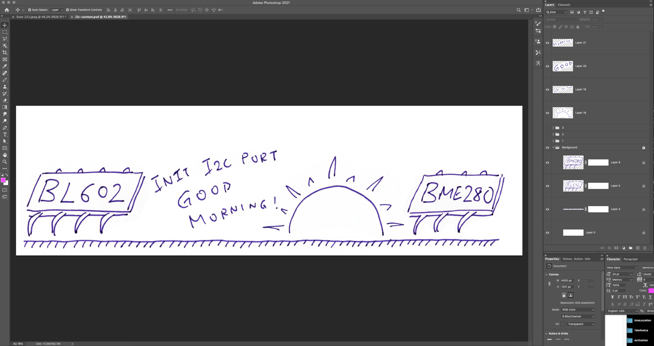Toggle the Auto-Select checkbox
This screenshot has width=654, height=346.
30,10
